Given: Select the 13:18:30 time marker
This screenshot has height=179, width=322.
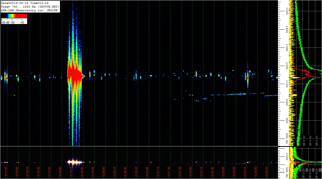Looking at the screenshot, I should (38, 173).
